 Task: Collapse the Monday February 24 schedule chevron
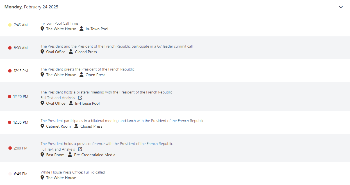pos(341,7)
